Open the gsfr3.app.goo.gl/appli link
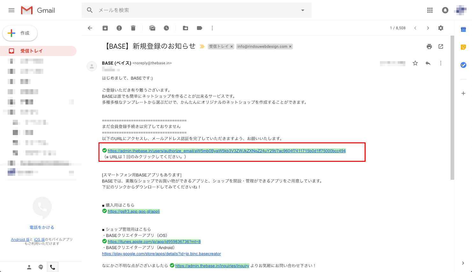Screen dimensions: 472x272 point(134,211)
